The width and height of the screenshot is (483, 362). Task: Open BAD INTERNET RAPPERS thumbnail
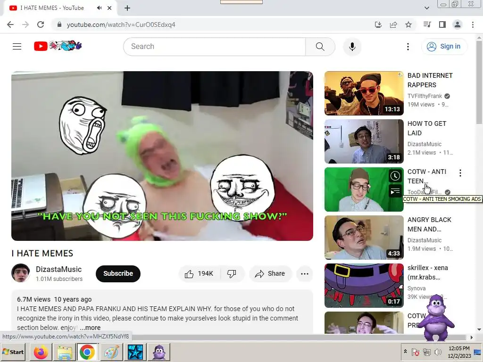pos(364,93)
